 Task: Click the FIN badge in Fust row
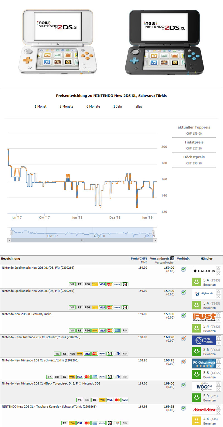[125, 330]
